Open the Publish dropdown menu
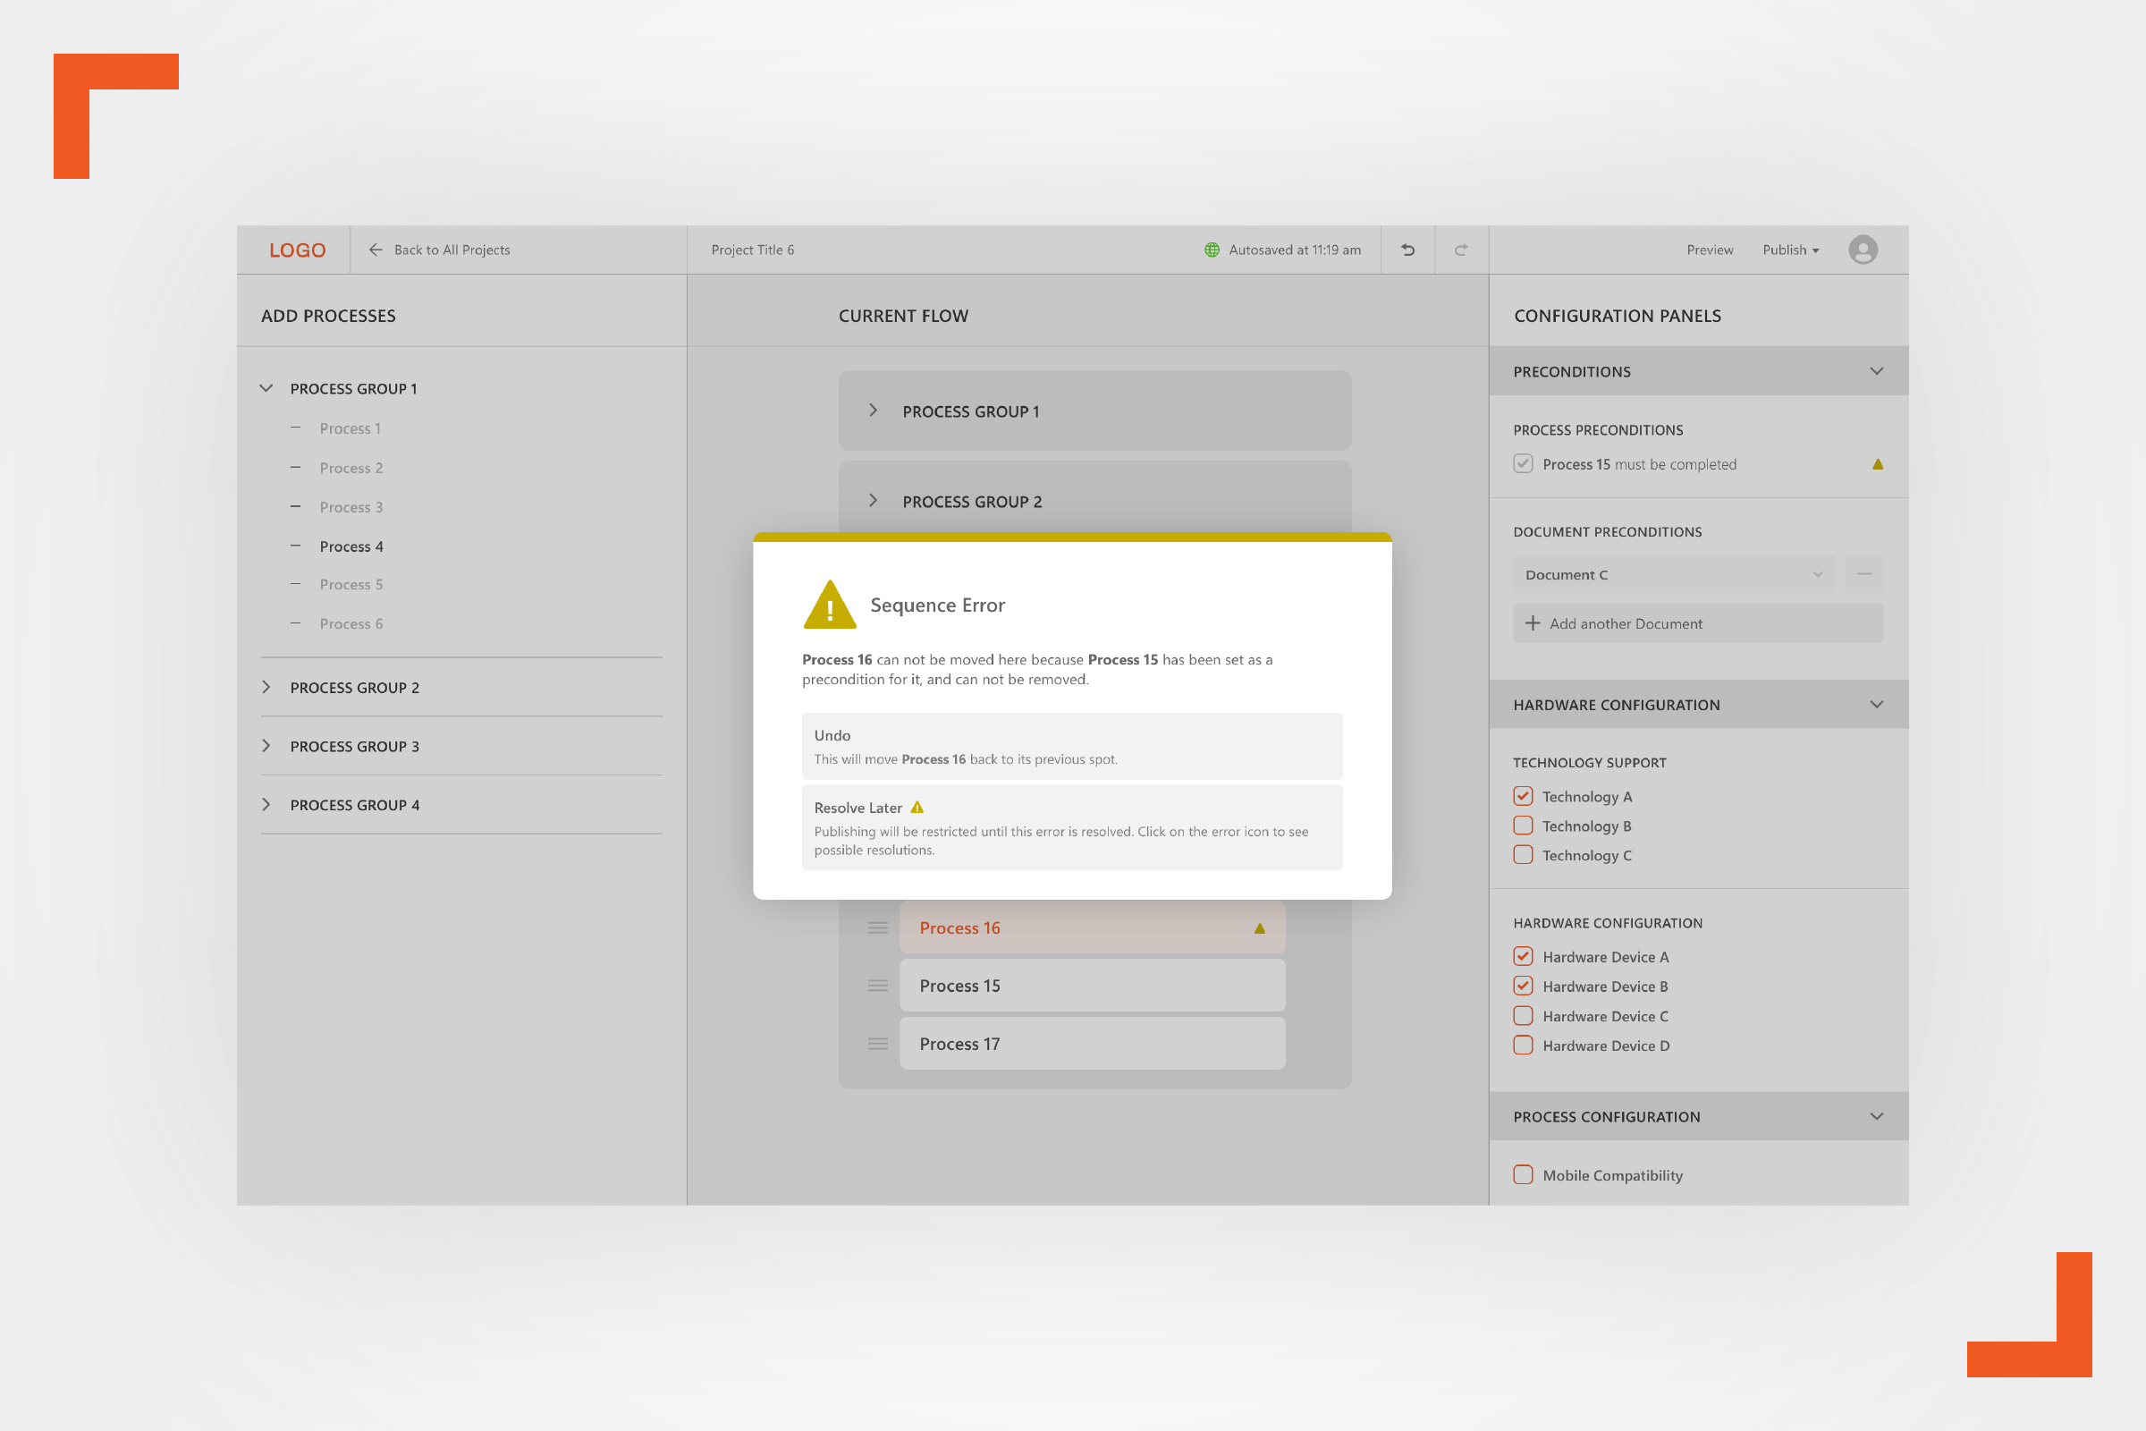This screenshot has width=2146, height=1431. pos(1789,250)
